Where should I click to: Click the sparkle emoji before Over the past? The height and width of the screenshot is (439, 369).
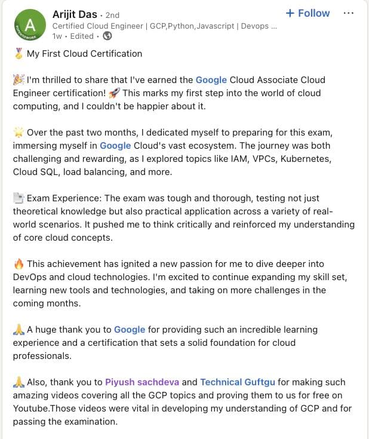coord(19,133)
